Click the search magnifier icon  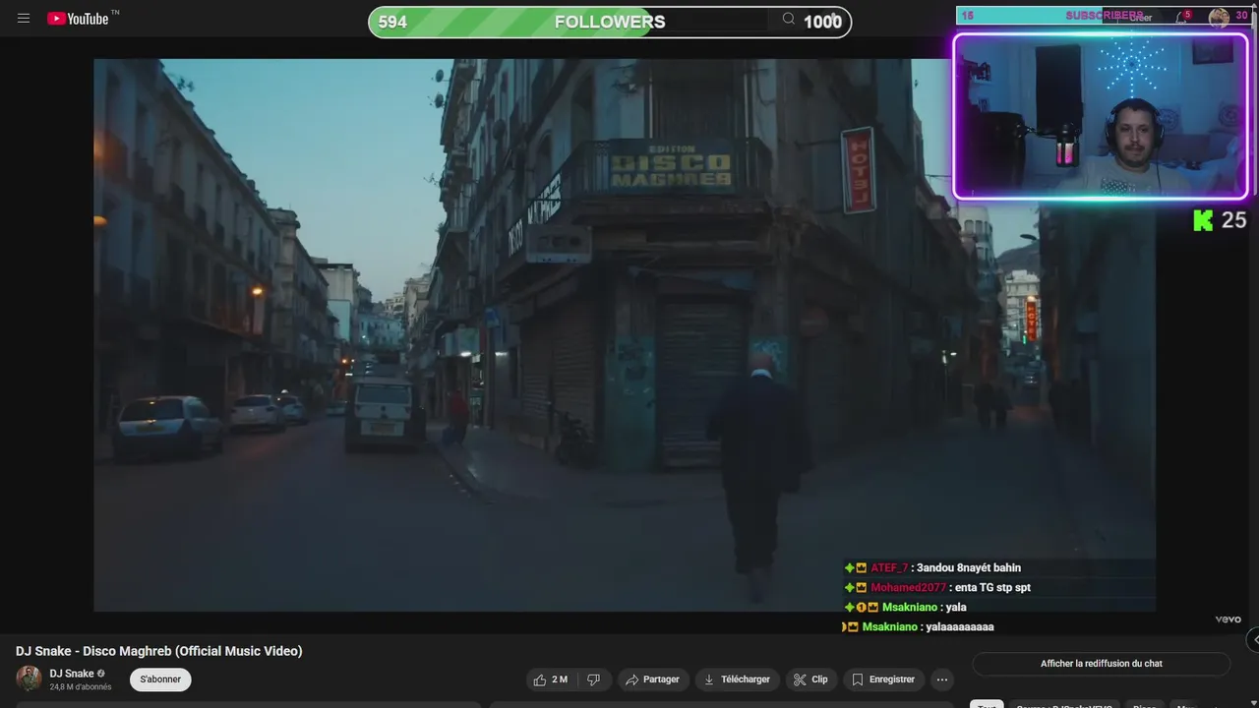pyautogui.click(x=789, y=19)
